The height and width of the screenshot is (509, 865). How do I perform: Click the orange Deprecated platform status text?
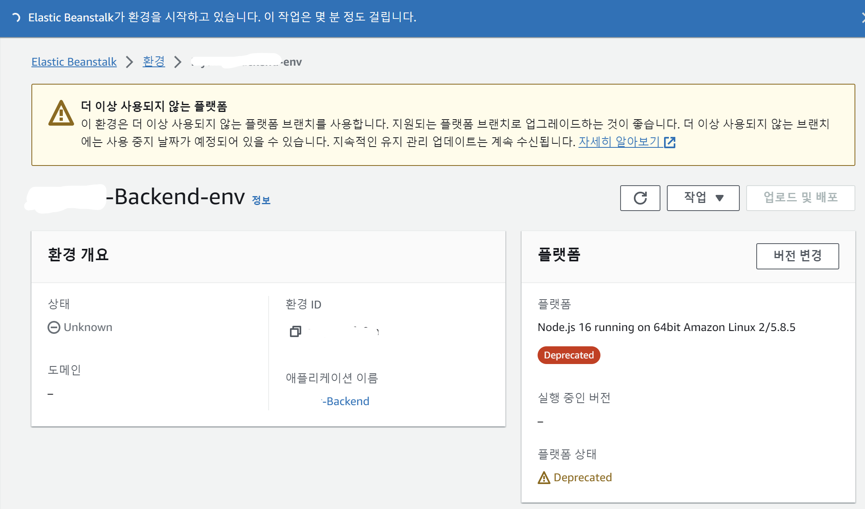583,478
